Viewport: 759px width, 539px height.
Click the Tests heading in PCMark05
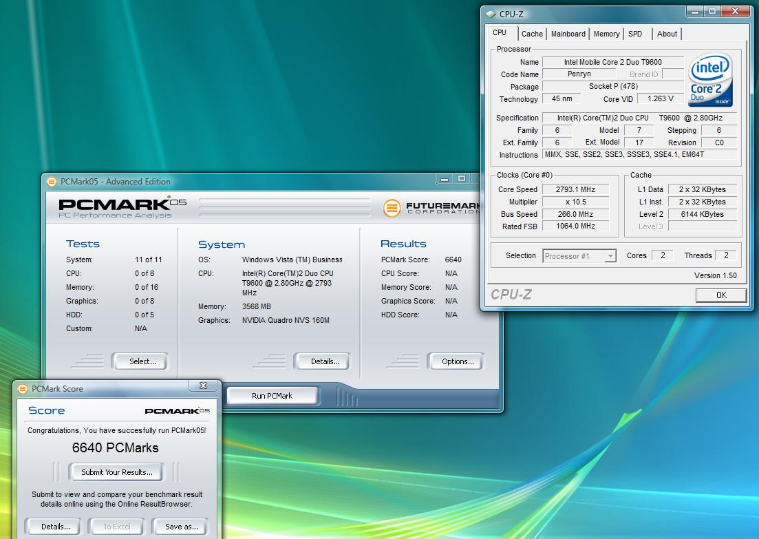[83, 244]
